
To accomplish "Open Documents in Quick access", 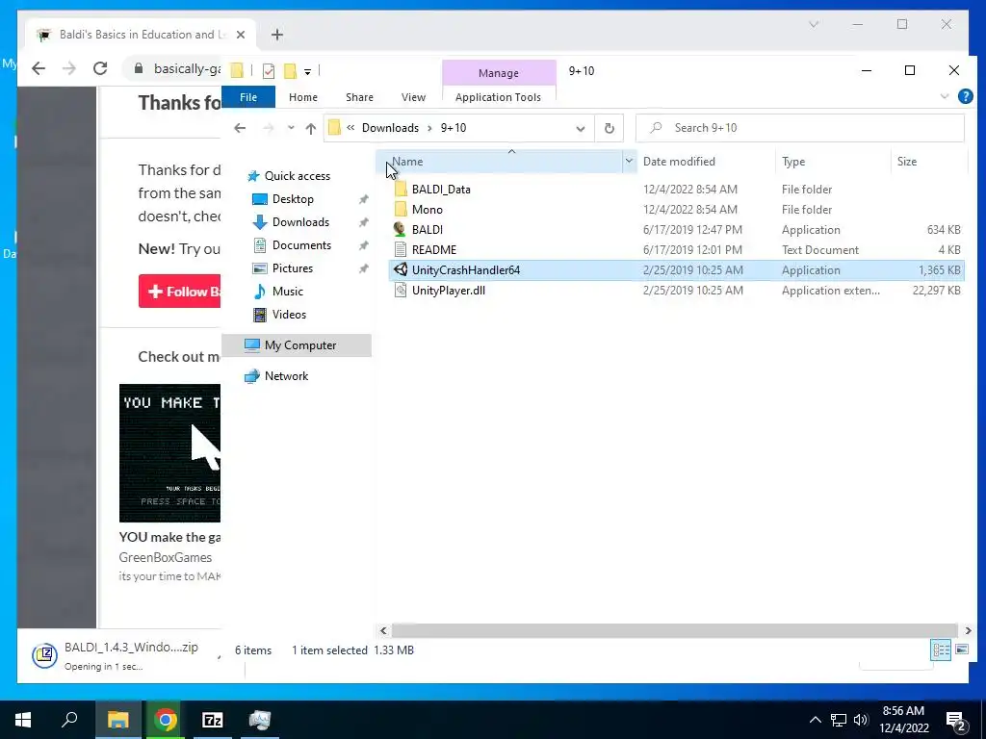I will pos(301,245).
